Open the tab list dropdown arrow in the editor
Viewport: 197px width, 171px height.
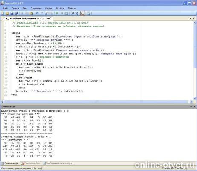pyautogui.click(x=190, y=18)
